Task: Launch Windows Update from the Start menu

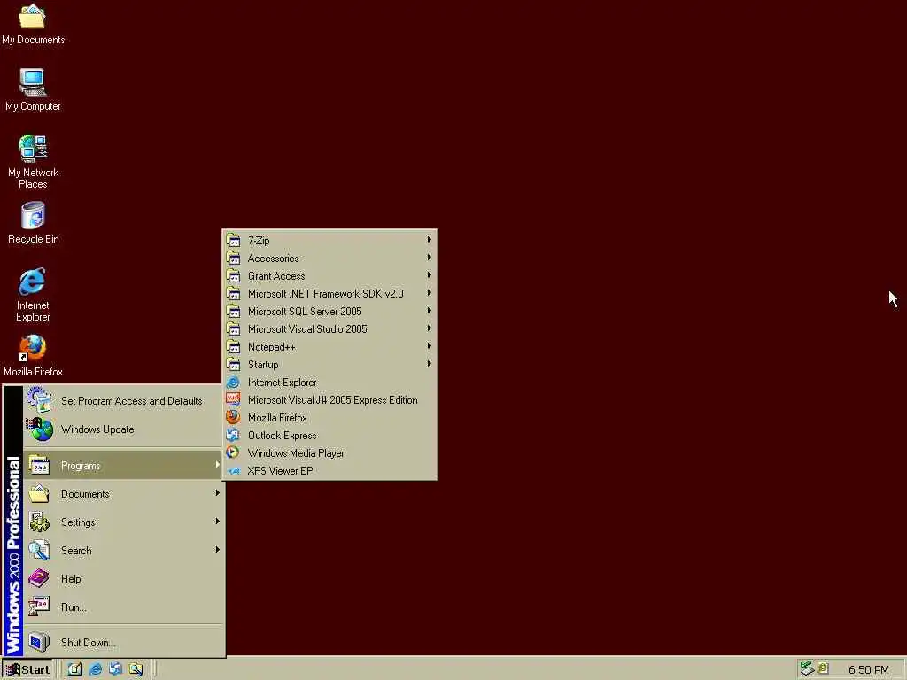Action: pos(122,429)
